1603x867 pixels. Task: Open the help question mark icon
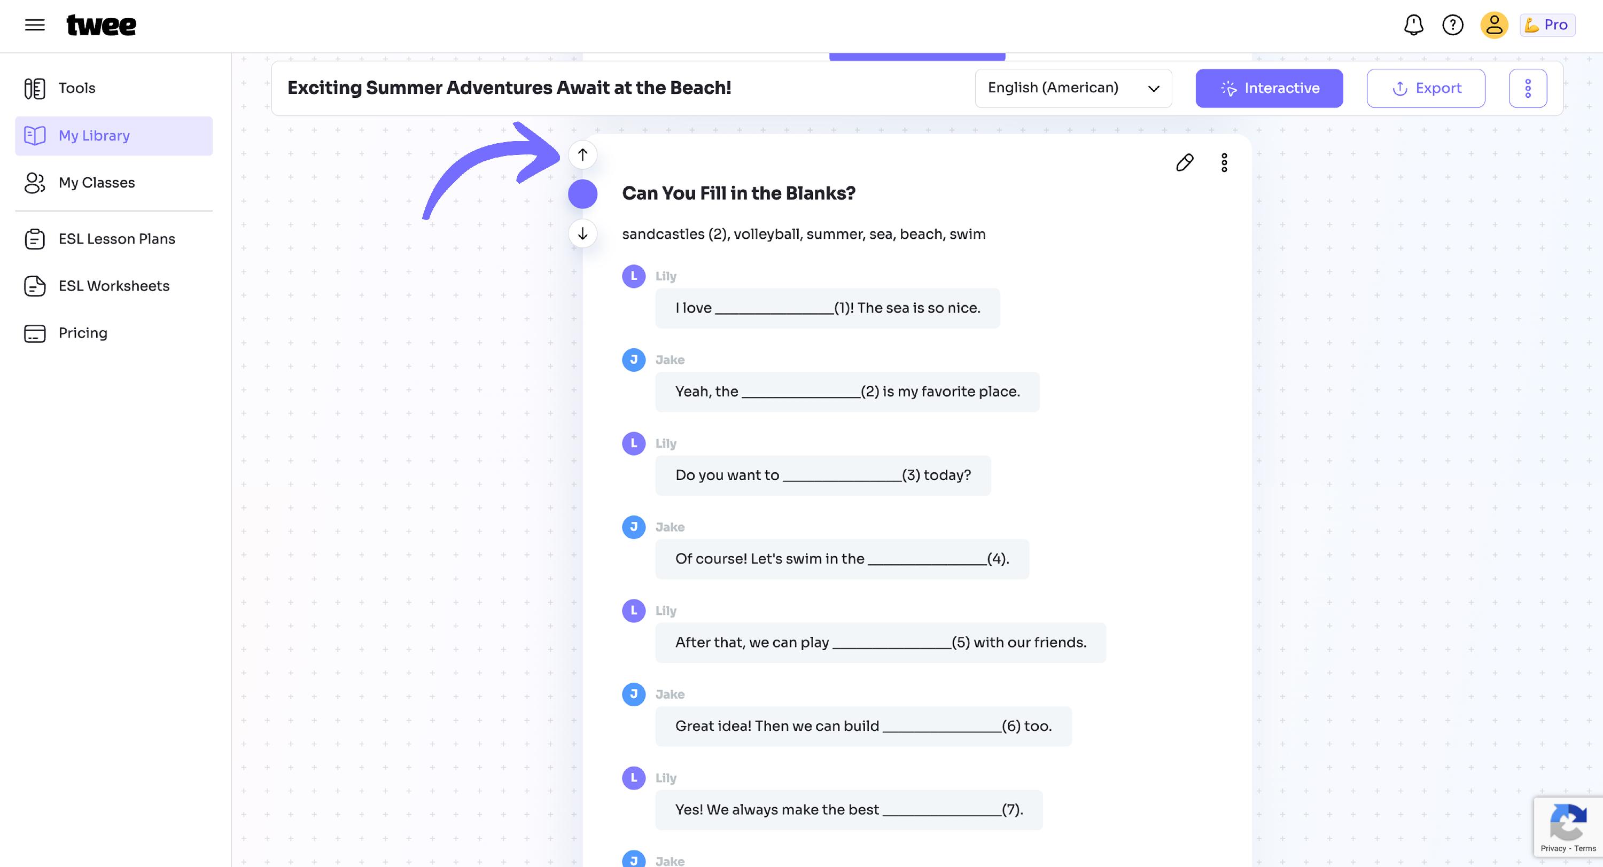pyautogui.click(x=1453, y=25)
